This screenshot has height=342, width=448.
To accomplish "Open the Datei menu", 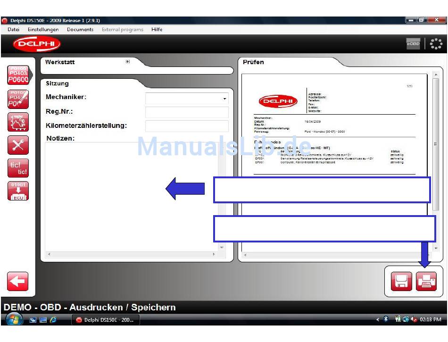I will click(13, 29).
